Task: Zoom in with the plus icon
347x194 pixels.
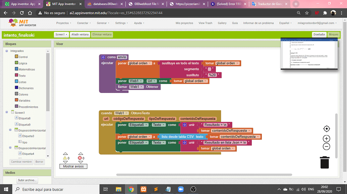Action: tap(327, 138)
